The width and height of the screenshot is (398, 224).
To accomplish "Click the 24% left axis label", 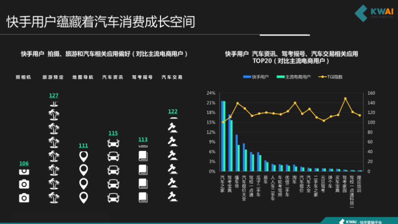I will pyautogui.click(x=211, y=93).
